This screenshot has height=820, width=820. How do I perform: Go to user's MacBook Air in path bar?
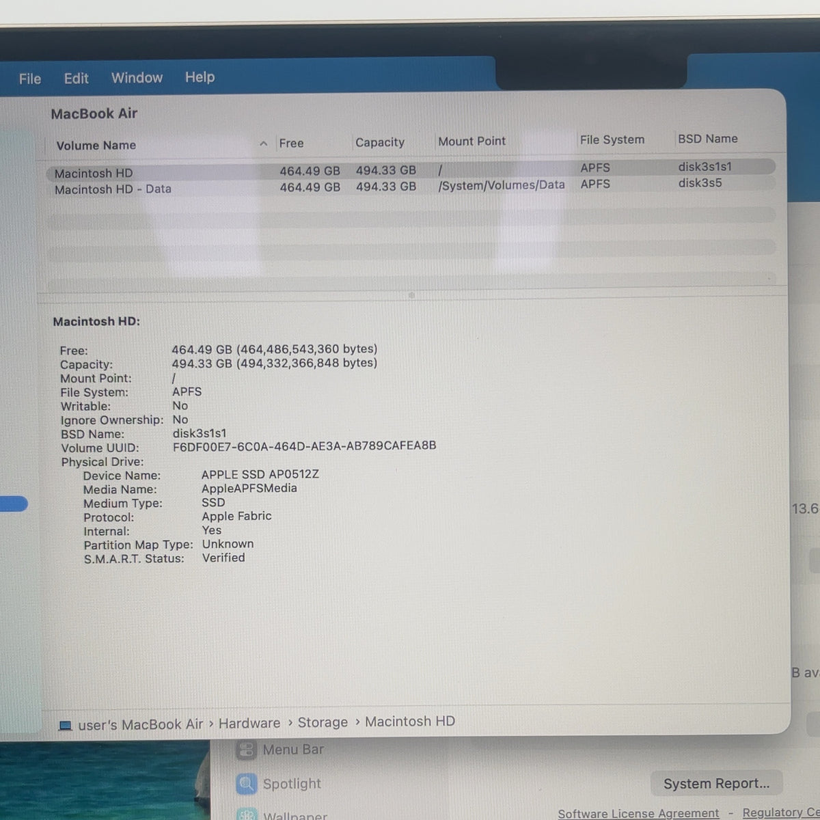click(141, 724)
